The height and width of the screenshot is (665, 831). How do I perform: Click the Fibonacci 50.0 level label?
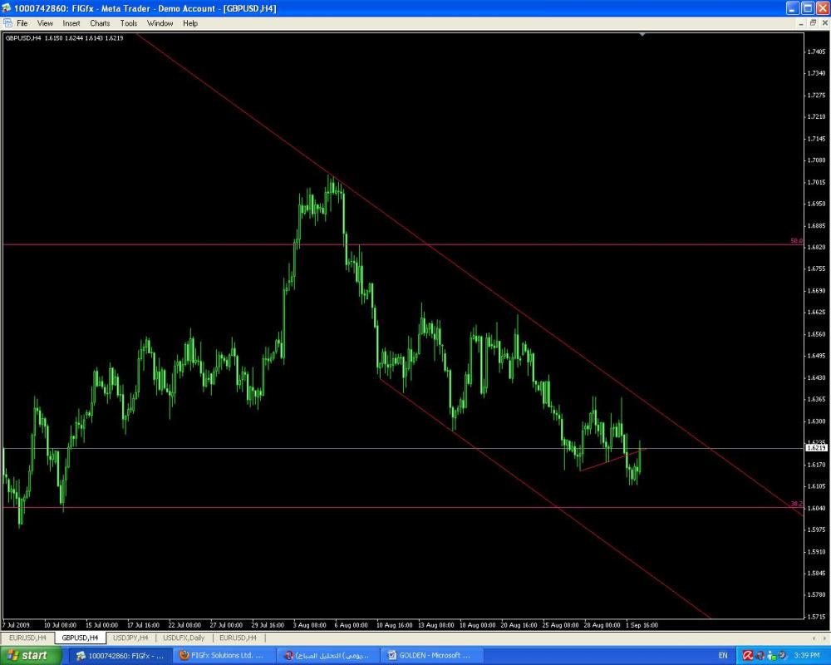click(796, 241)
